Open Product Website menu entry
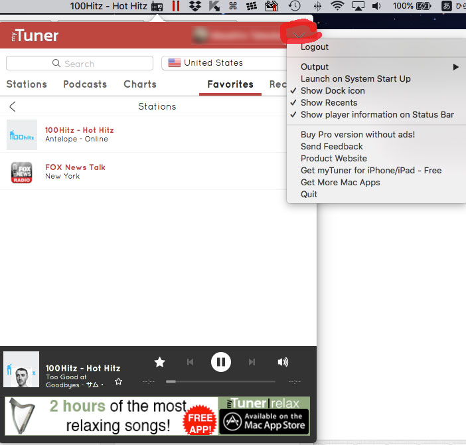 click(x=376, y=159)
